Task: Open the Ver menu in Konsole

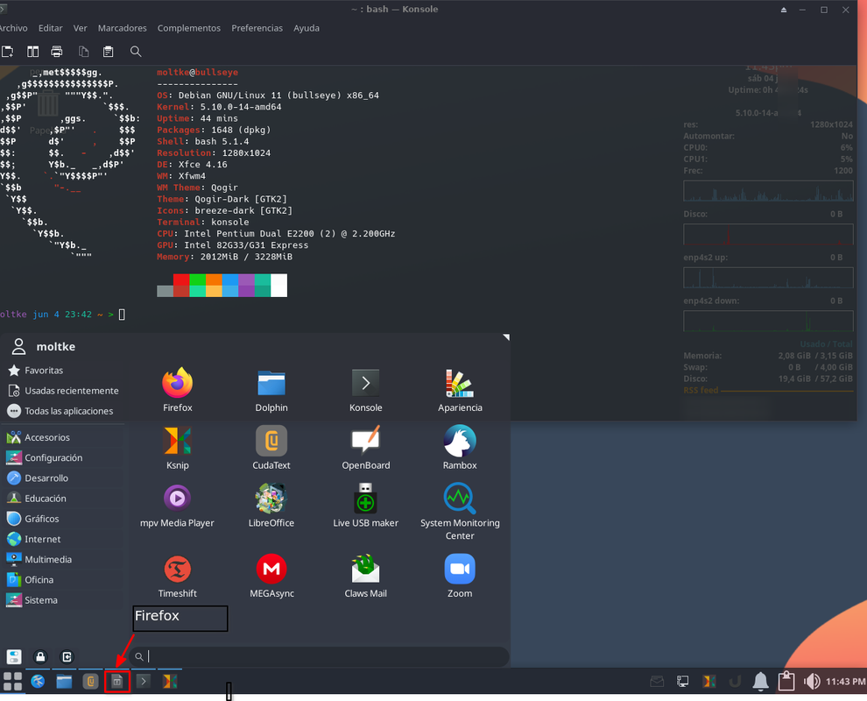Action: 81,28
